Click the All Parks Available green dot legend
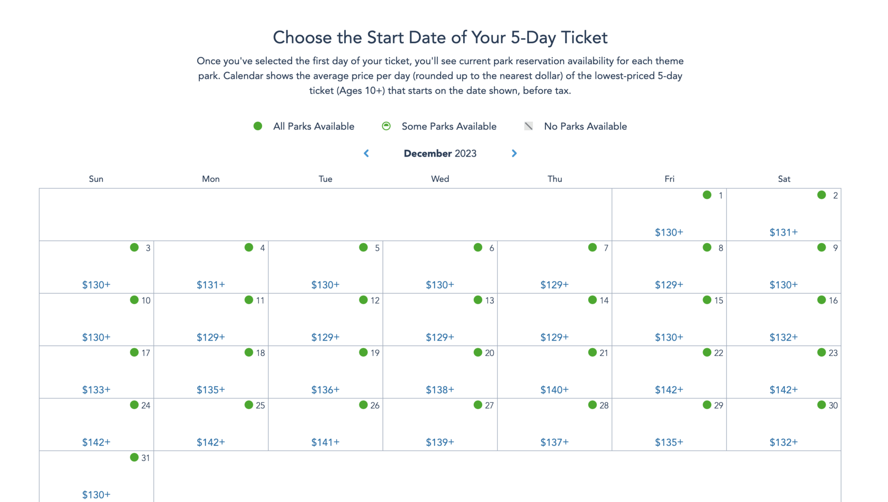Image resolution: width=888 pixels, height=502 pixels. coord(258,126)
